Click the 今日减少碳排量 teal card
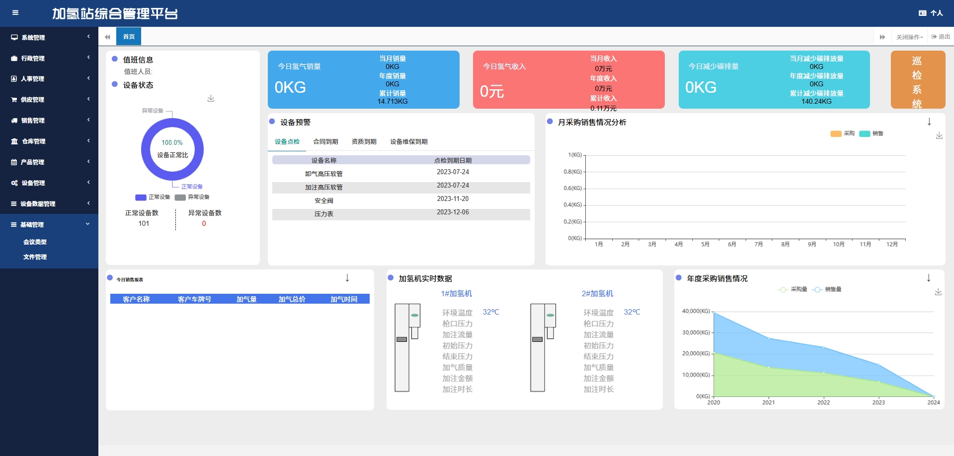 point(774,80)
